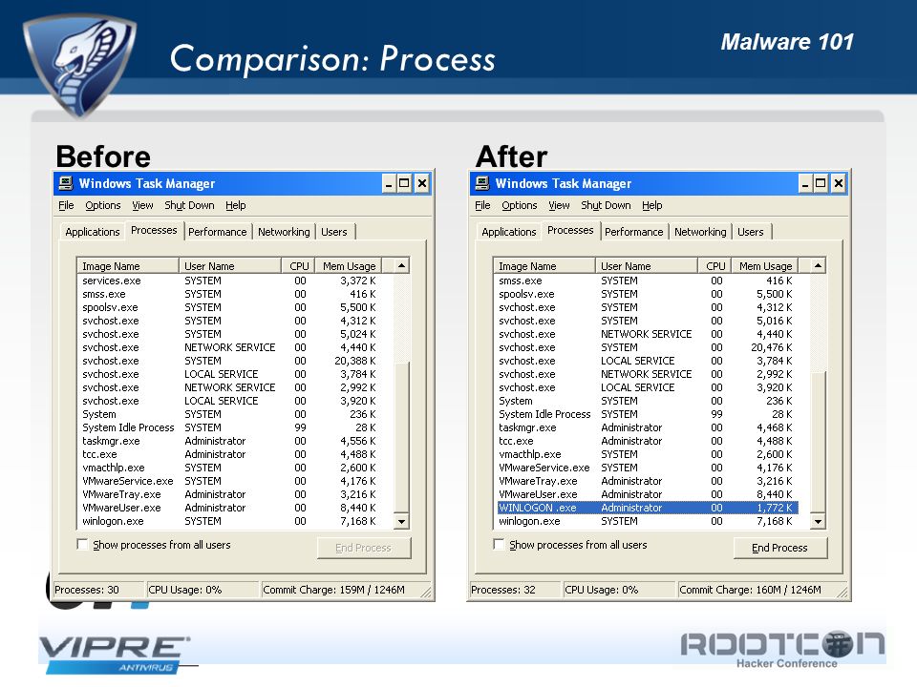Viewport: 917px width, 687px height.
Task: Select highlighted WINLOGON .exe row in After window
Action: pos(648,508)
